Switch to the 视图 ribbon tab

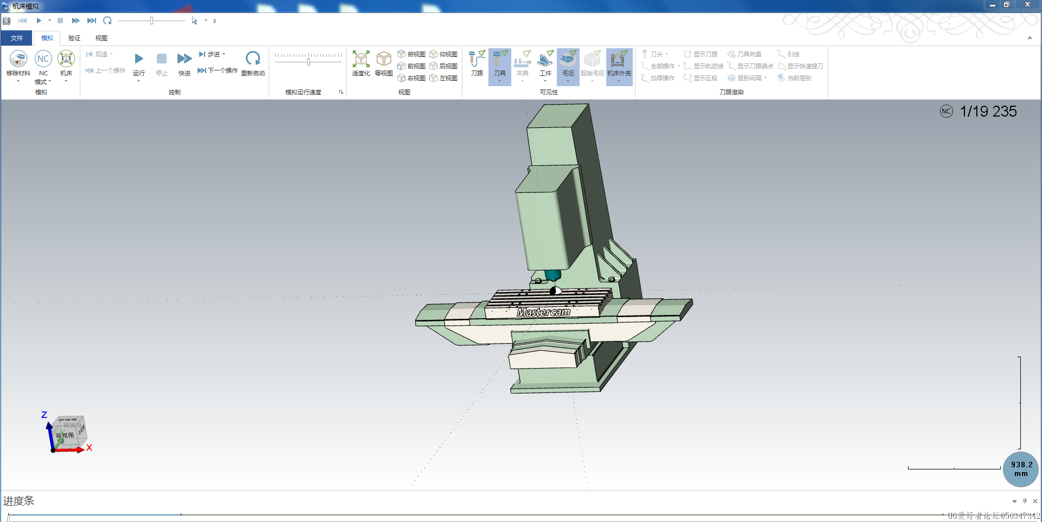(101, 38)
